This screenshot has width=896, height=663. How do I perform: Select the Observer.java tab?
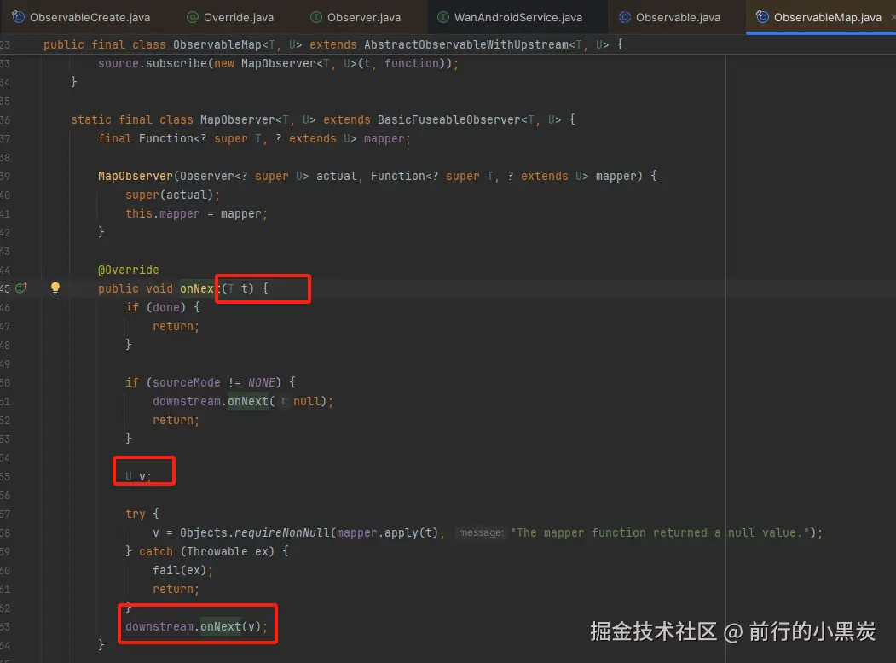click(x=355, y=17)
